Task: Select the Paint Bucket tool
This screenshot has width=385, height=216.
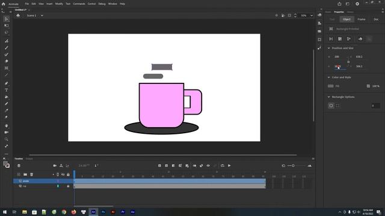Action: pos(7,97)
